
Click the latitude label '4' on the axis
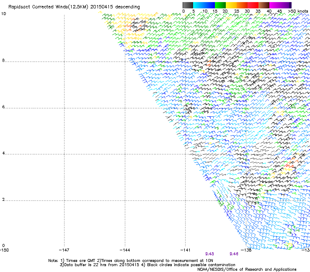[3, 153]
